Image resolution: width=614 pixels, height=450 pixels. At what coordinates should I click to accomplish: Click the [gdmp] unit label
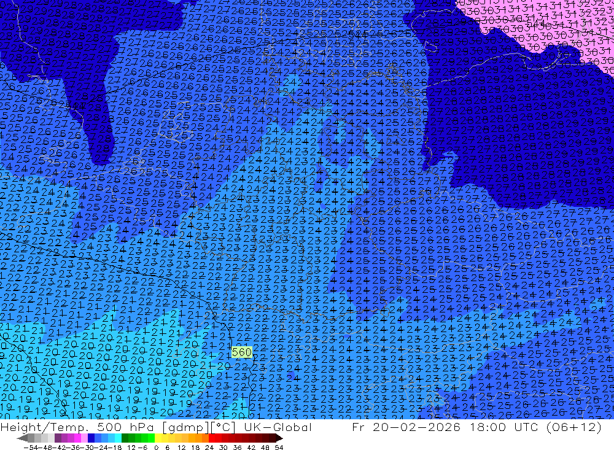186,428
